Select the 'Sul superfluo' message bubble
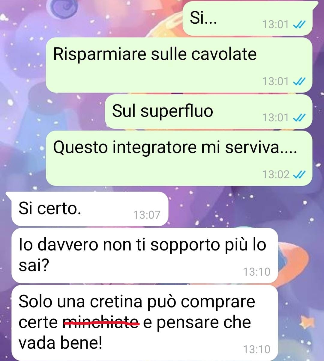This screenshot has height=361, width=324. click(x=208, y=112)
